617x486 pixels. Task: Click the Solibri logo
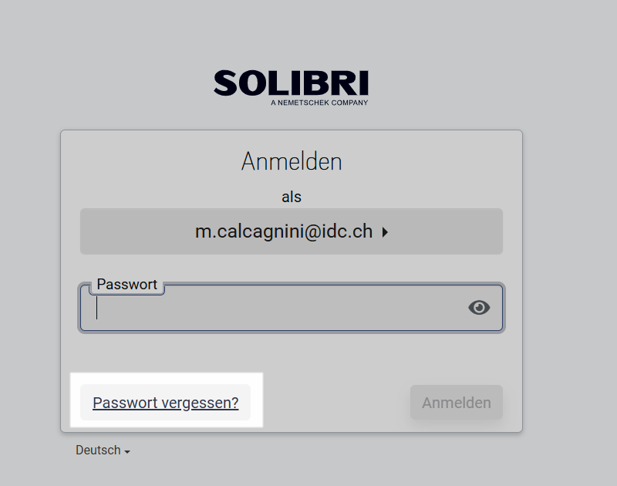(291, 88)
